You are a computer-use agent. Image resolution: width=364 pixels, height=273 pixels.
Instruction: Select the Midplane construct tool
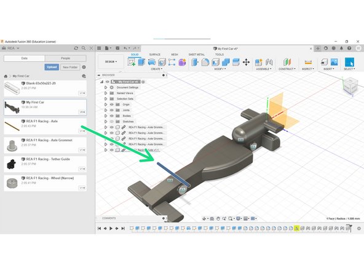[287, 62]
